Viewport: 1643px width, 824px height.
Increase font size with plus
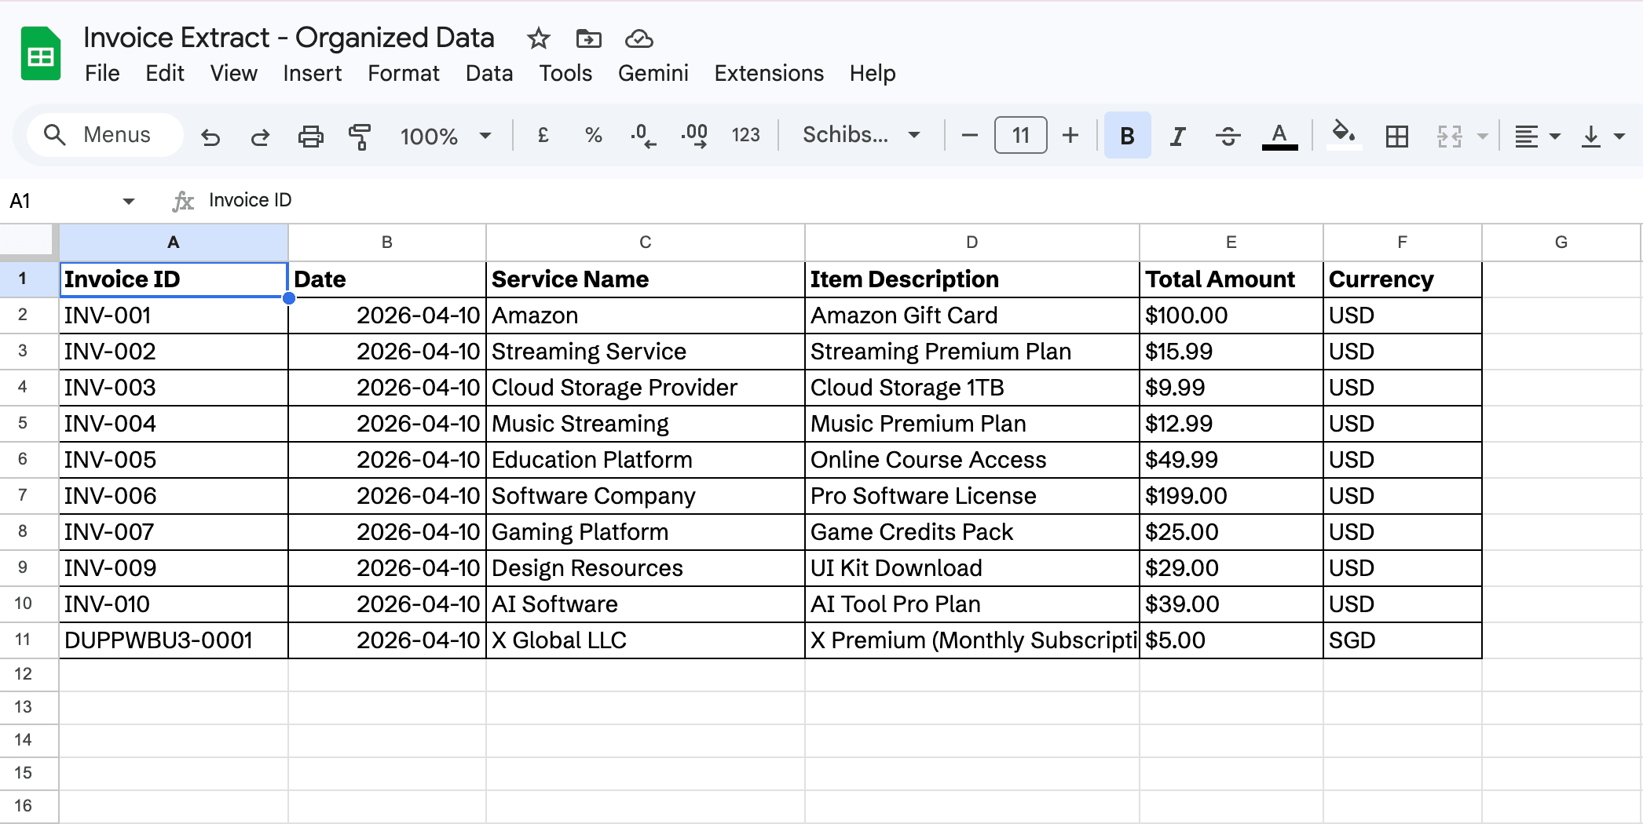(x=1070, y=136)
